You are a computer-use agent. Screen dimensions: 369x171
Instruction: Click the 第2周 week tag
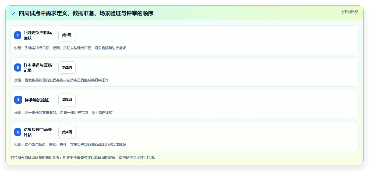pyautogui.click(x=67, y=67)
